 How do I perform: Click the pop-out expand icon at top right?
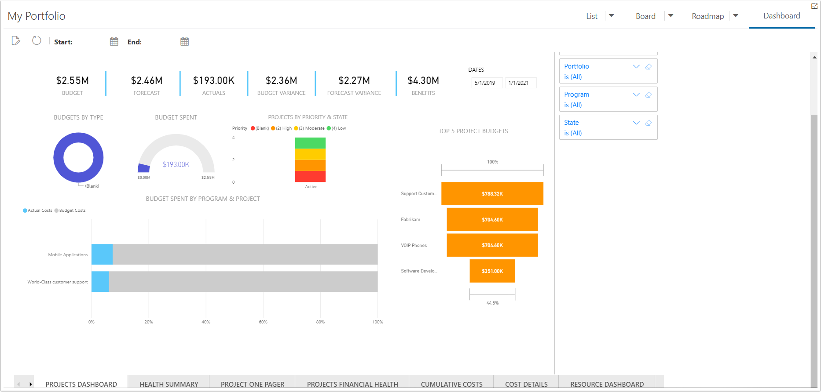(x=814, y=6)
